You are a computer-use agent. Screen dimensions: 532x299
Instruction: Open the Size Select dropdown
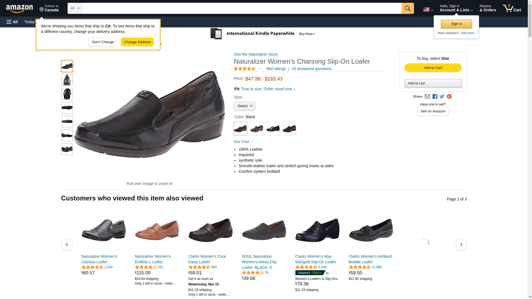244,106
